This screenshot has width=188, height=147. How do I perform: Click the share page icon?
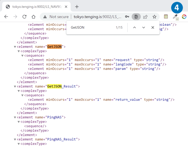click(145, 17)
